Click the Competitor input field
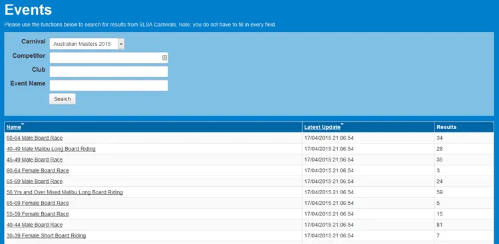499x244 pixels. 108,58
